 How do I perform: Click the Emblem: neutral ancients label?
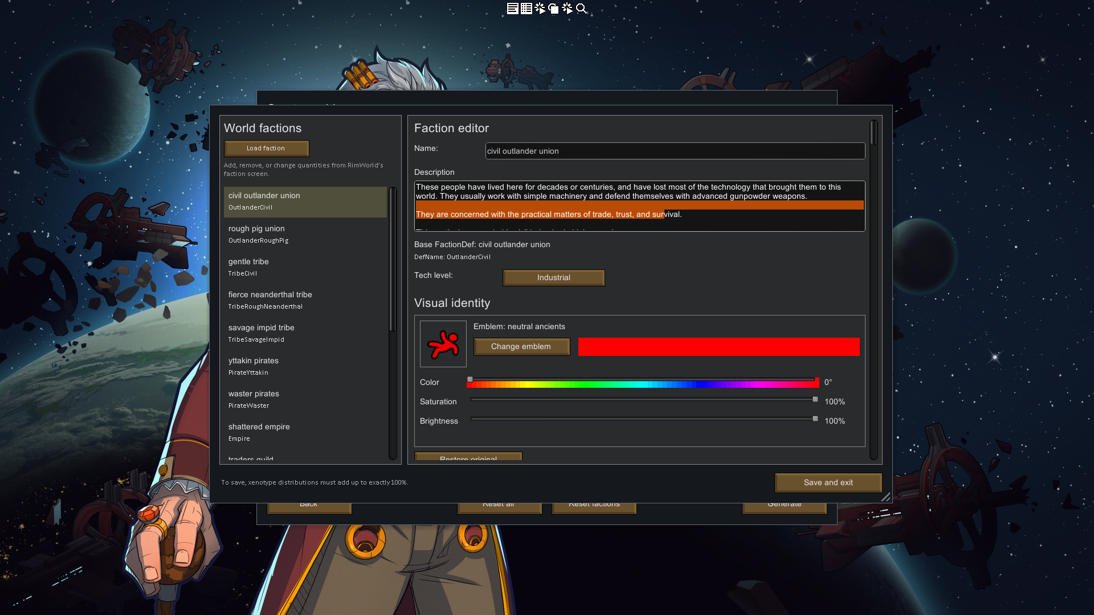click(519, 327)
